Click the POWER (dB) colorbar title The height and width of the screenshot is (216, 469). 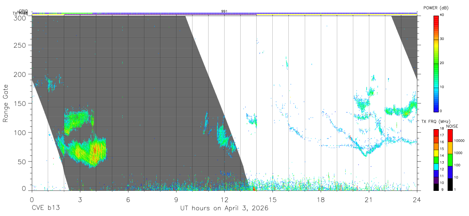click(436, 8)
